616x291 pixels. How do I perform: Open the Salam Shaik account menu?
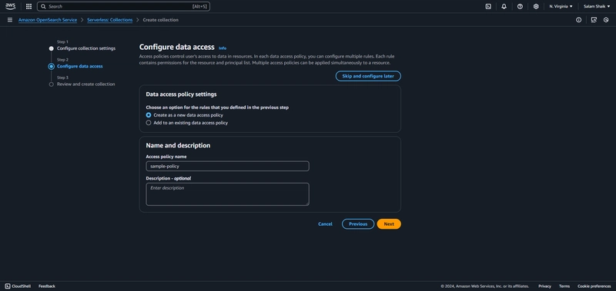pyautogui.click(x=597, y=6)
